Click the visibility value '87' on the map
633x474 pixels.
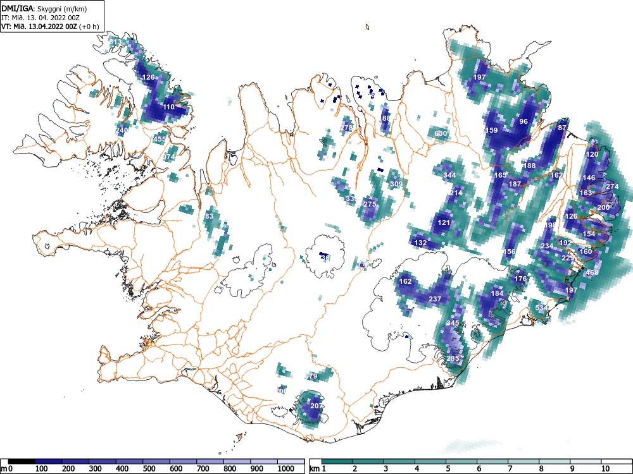562,128
